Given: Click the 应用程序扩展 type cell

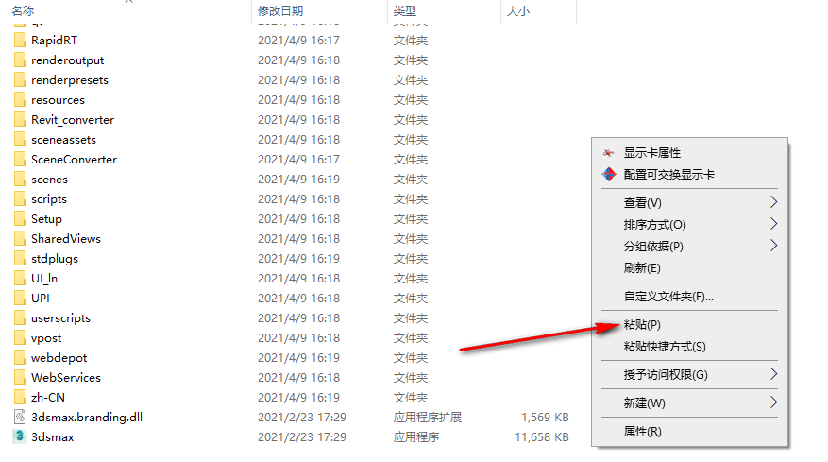Looking at the screenshot, I should coord(427,417).
